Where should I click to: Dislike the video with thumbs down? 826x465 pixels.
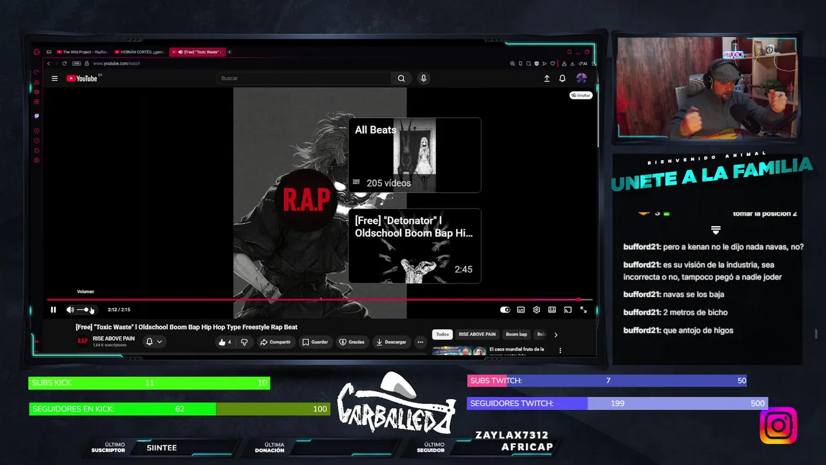pyautogui.click(x=244, y=342)
